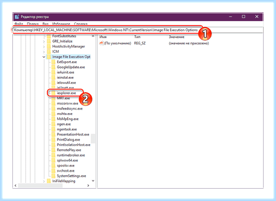Click the folder icon of ie4uinit.exe

click(53, 72)
